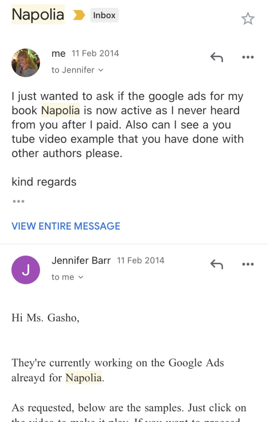Tap the Inbox label chip
Viewport: 268px width, 422px height.
[104, 16]
